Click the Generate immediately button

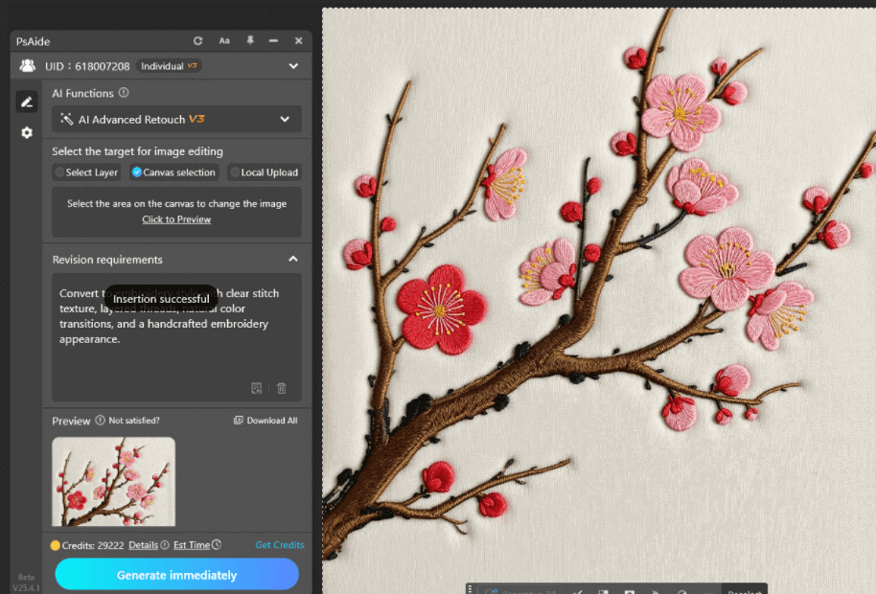[176, 574]
